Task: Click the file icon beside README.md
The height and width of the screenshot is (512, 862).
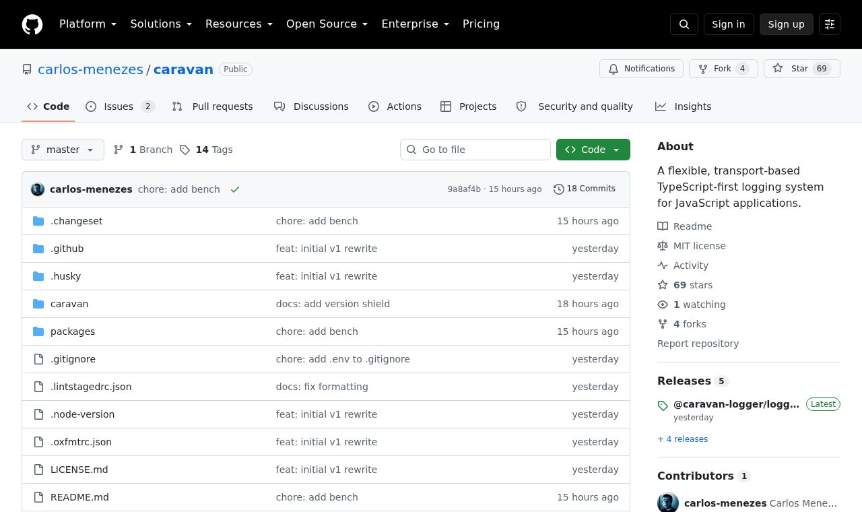Action: [x=38, y=497]
